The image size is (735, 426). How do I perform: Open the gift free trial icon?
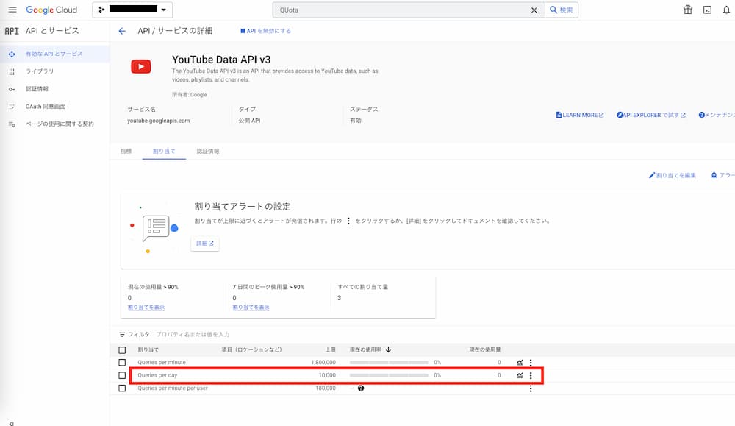click(688, 10)
